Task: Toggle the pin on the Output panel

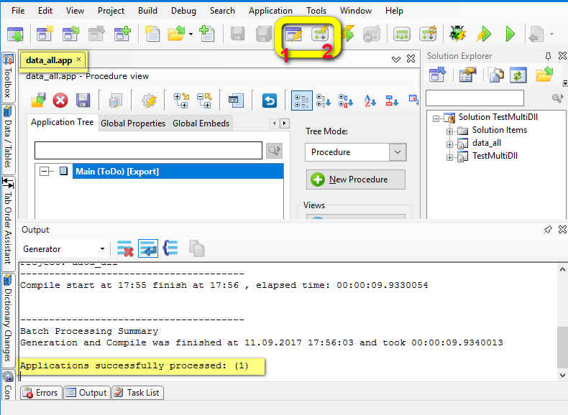Action: pos(548,230)
